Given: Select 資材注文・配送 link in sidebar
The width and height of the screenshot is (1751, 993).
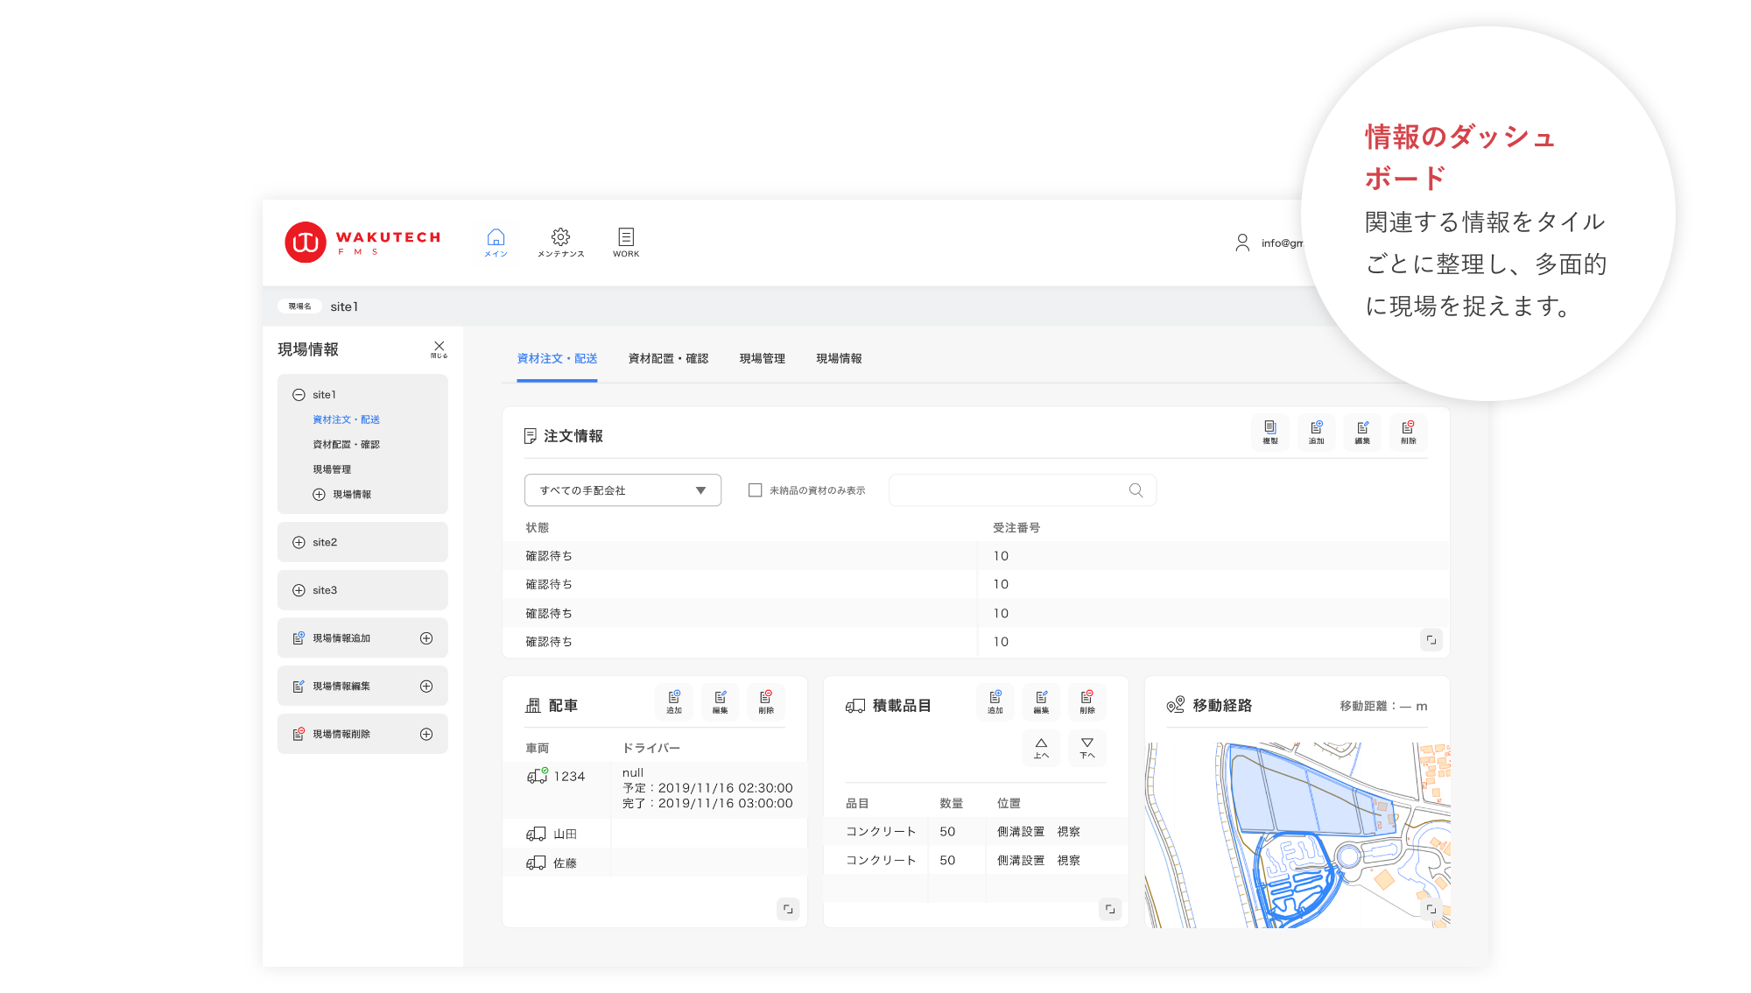Looking at the screenshot, I should (x=346, y=419).
